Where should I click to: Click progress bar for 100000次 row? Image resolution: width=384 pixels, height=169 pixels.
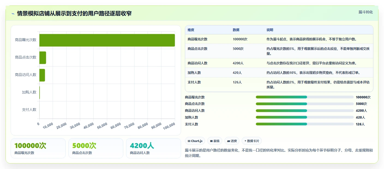(305, 97)
